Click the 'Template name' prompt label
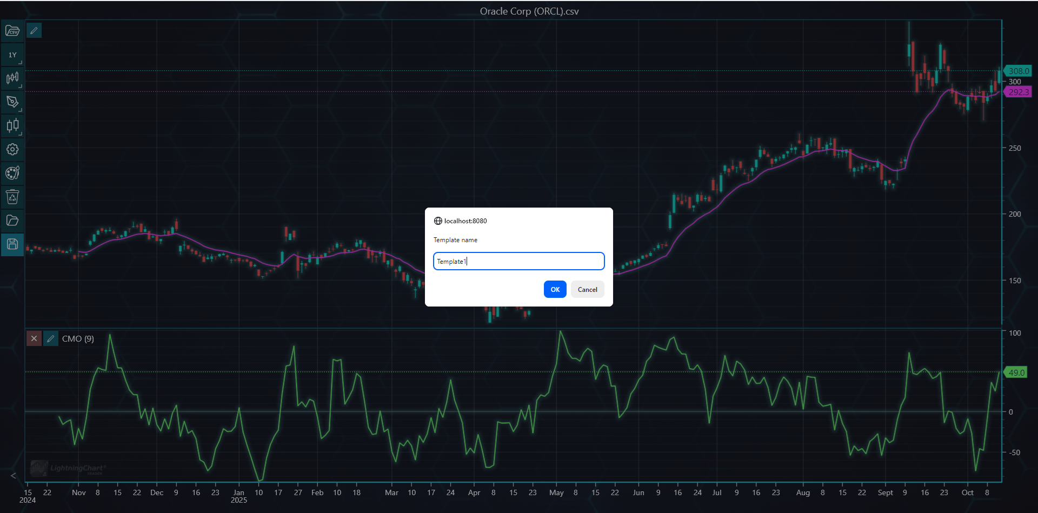 455,240
